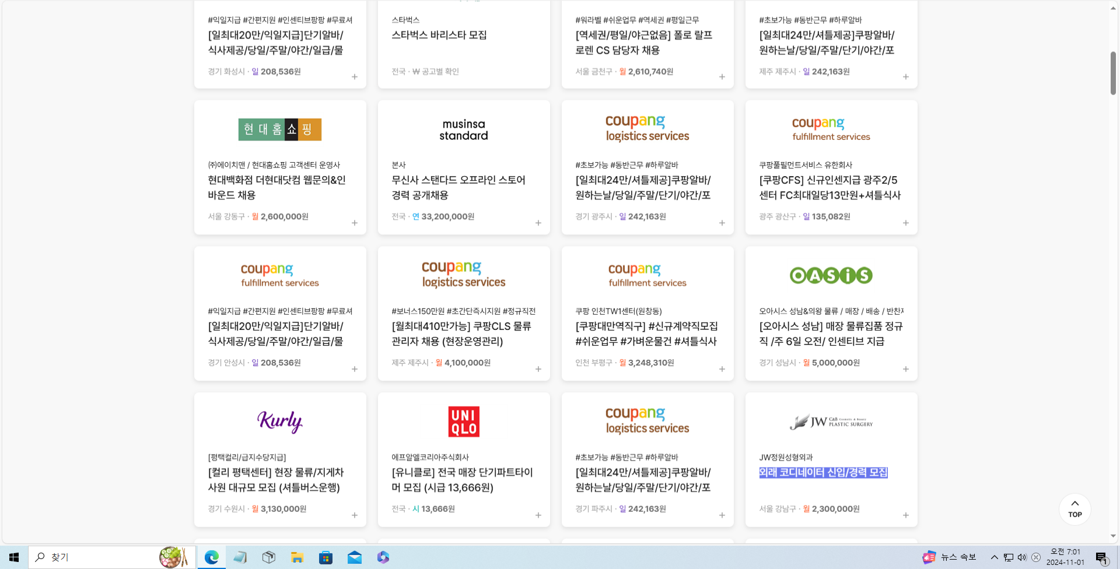Screen dimensions: 1120x569
Task: Open Microsoft Edge from the taskbar
Action: pos(211,557)
